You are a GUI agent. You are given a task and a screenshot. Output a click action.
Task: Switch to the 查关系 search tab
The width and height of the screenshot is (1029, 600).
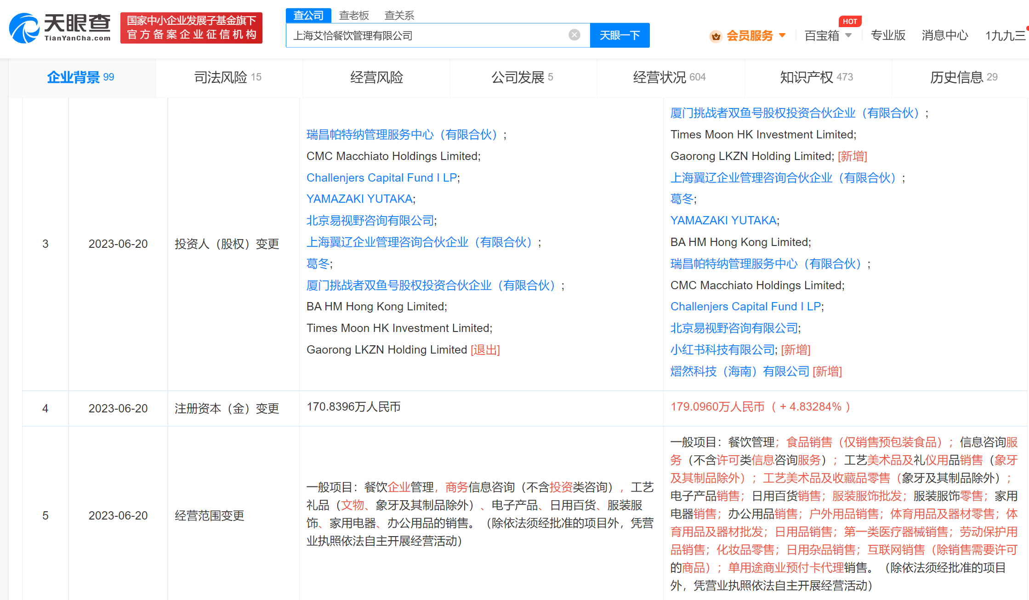(399, 16)
